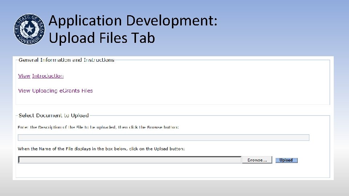349x196 pixels.
Task: Click the file name path box
Action: [130, 160]
